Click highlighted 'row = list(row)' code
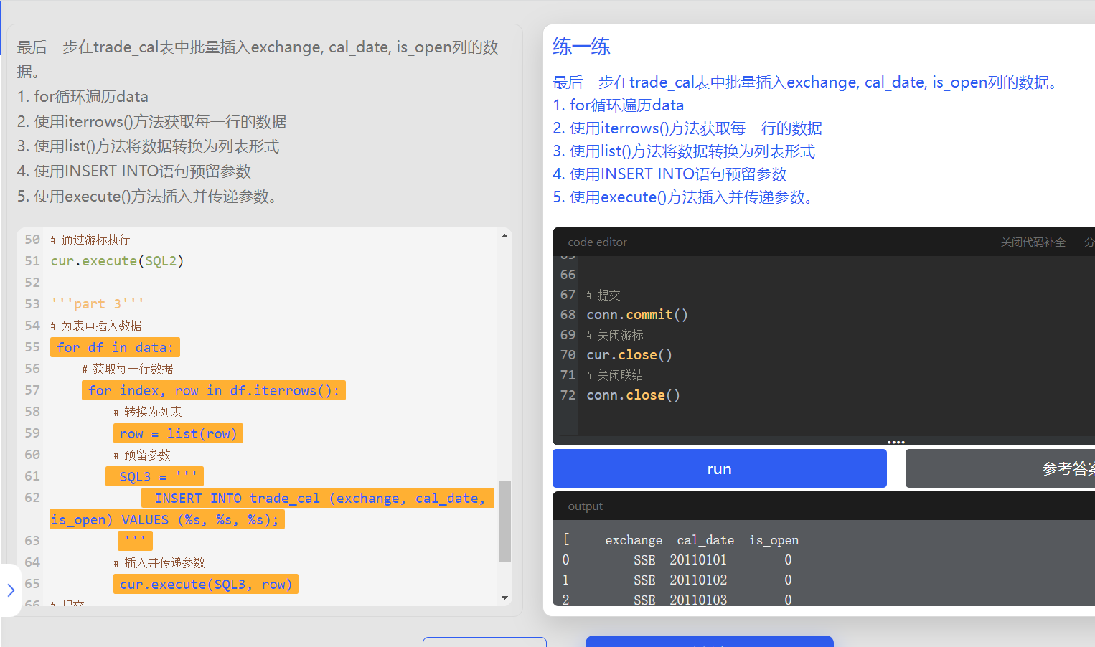Image resolution: width=1095 pixels, height=647 pixels. pyautogui.click(x=178, y=433)
